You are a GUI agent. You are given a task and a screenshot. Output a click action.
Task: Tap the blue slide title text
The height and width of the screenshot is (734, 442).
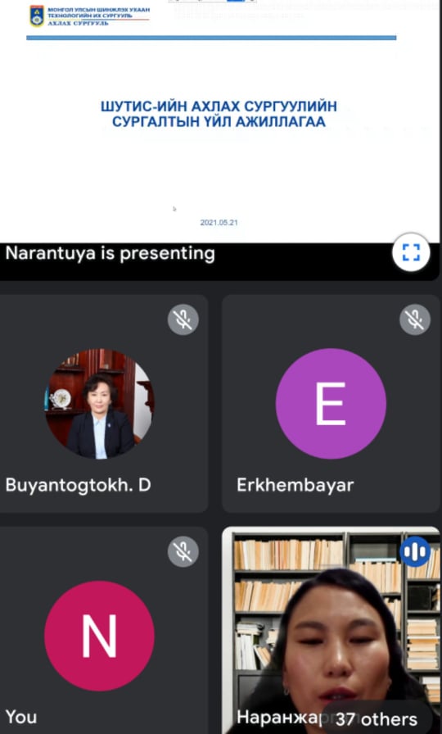point(219,114)
